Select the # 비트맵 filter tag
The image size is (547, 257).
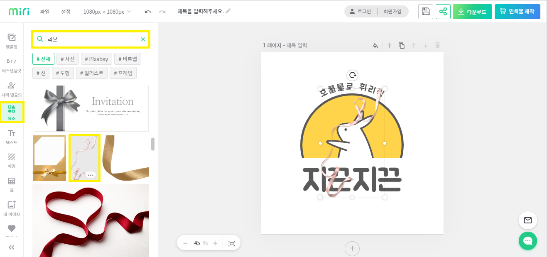coord(128,59)
